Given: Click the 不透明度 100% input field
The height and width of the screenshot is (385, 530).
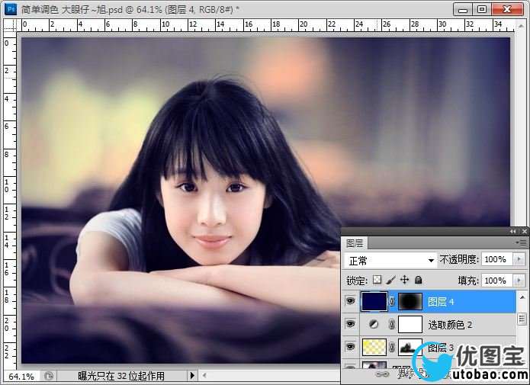Looking at the screenshot, I should click(497, 260).
